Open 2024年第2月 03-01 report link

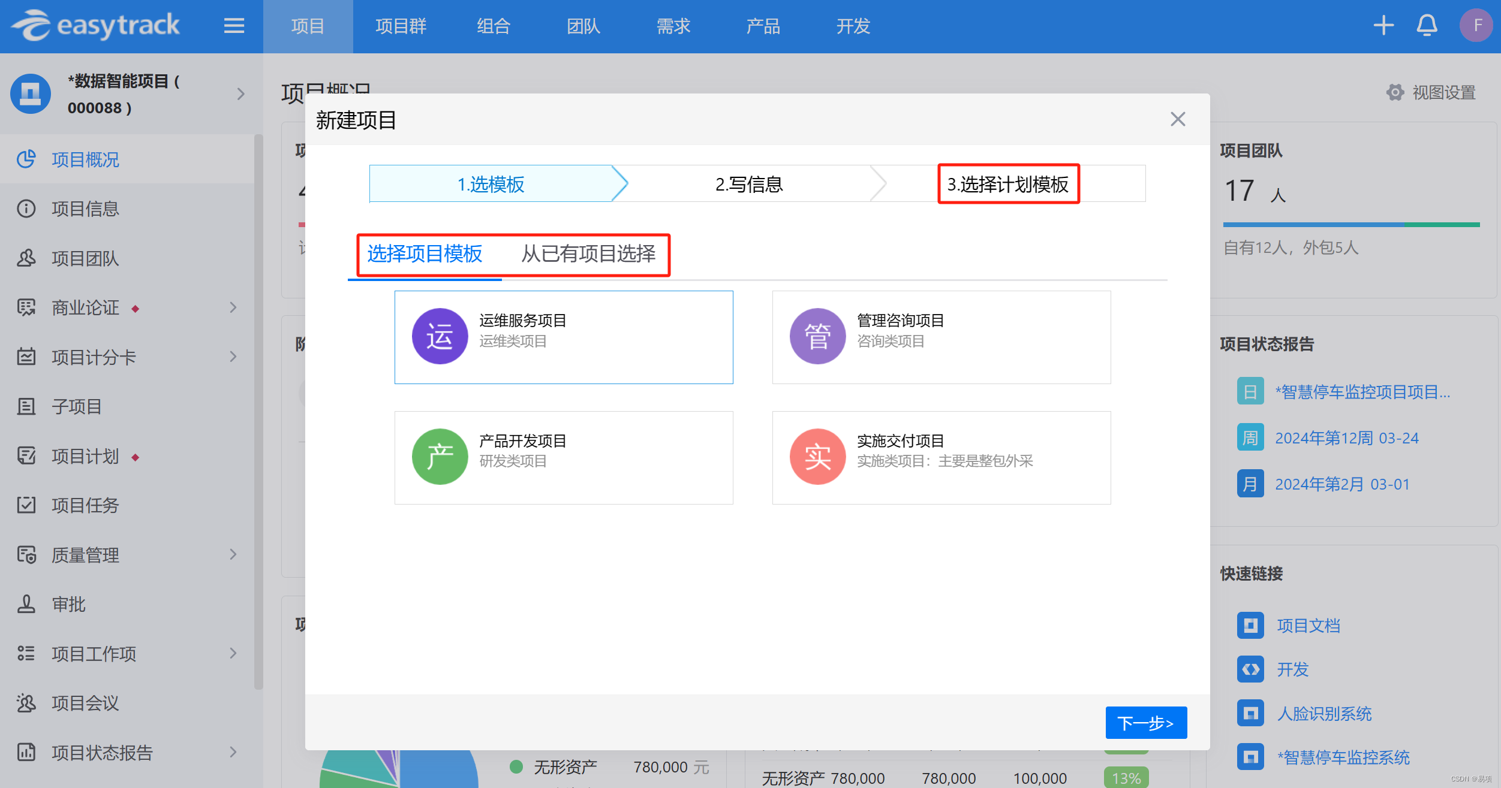pyautogui.click(x=1342, y=484)
